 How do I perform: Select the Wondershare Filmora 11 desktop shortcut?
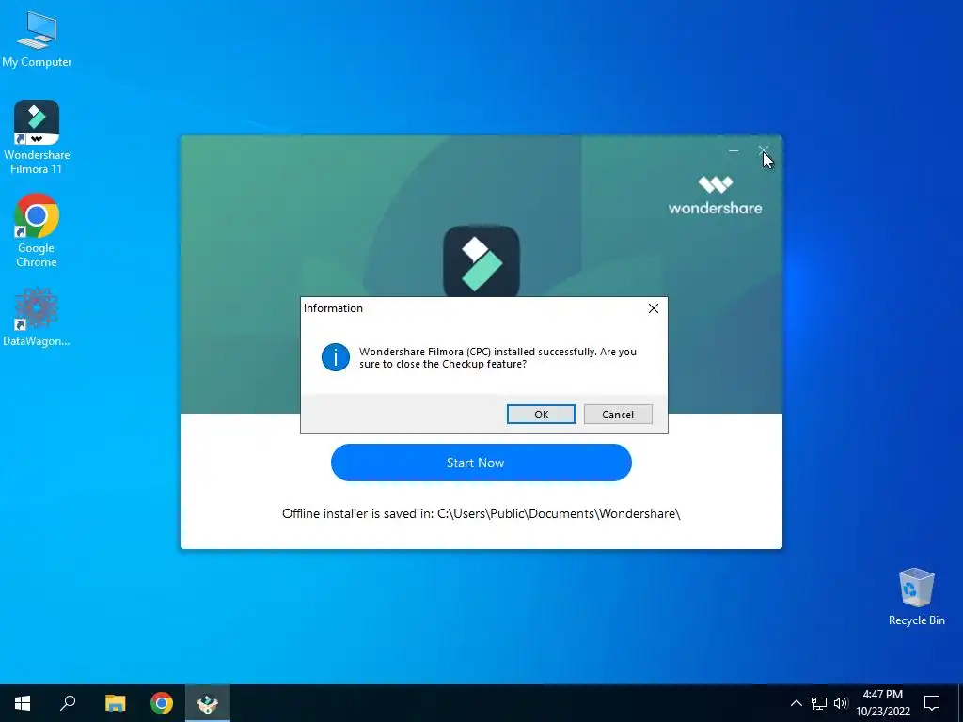[x=37, y=137]
